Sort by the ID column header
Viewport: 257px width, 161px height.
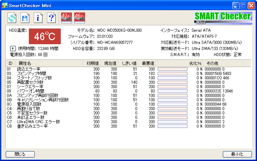tap(10, 63)
